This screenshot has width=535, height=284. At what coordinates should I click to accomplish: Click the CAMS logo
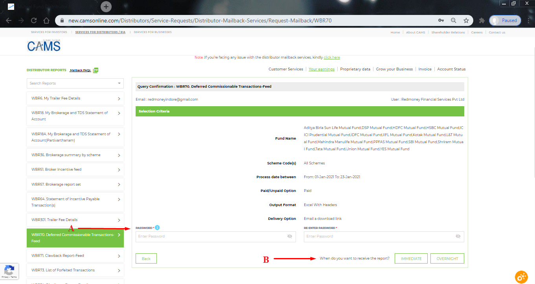[44, 46]
